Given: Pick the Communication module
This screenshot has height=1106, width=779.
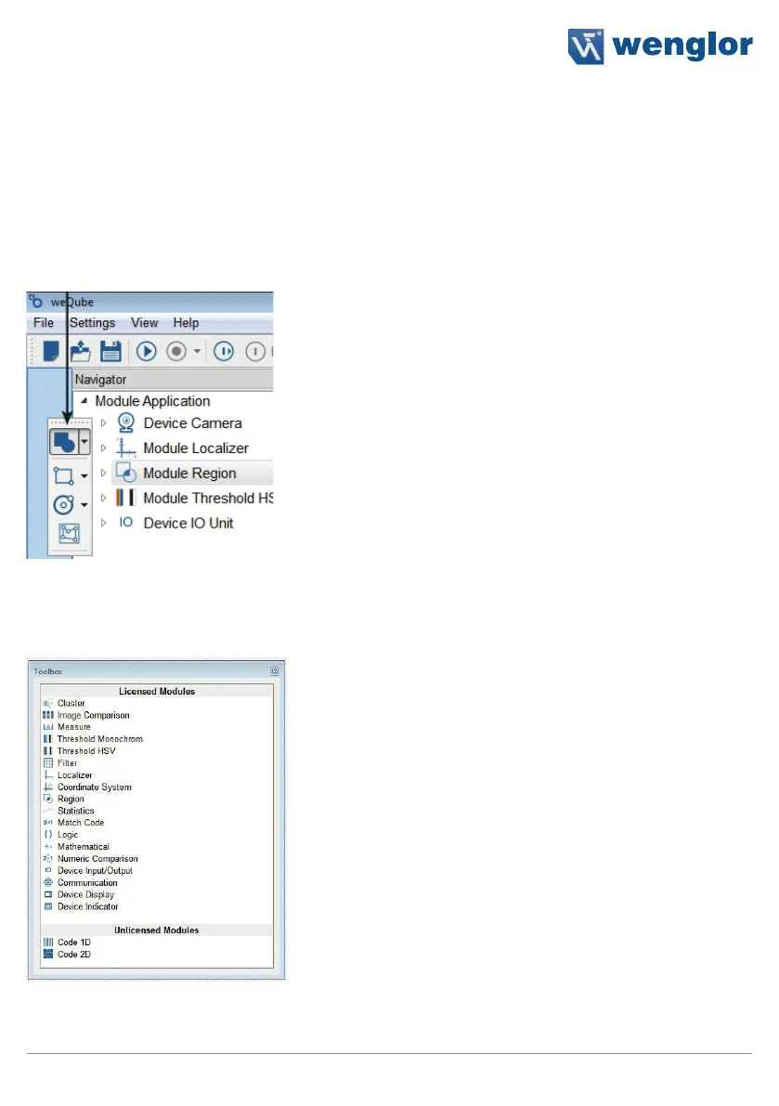Looking at the screenshot, I should tap(87, 882).
